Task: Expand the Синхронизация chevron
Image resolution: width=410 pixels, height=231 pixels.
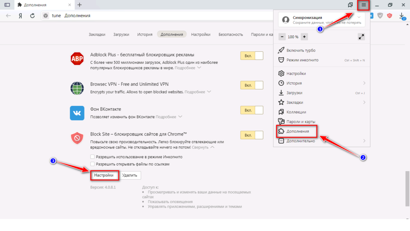Action: point(359,18)
